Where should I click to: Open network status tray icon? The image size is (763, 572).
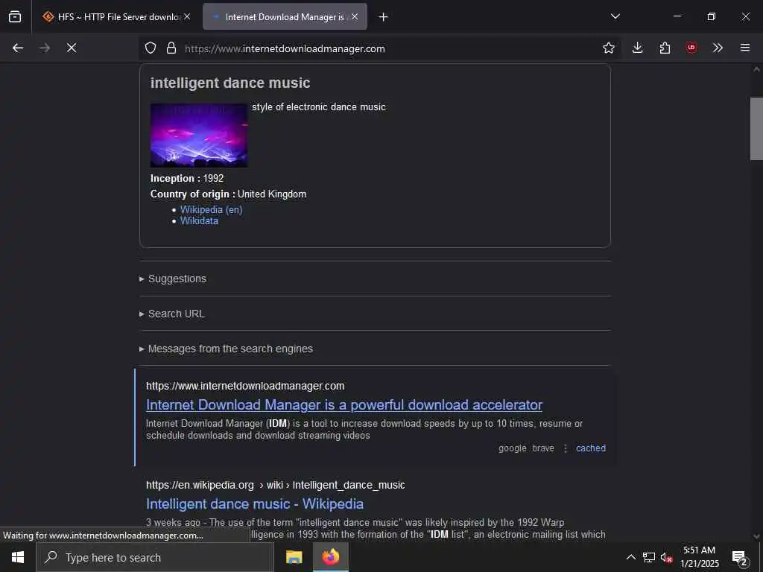click(649, 557)
